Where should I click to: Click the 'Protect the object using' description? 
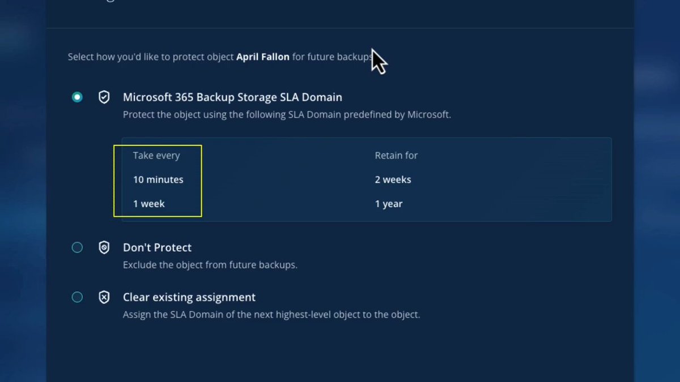[x=287, y=114]
